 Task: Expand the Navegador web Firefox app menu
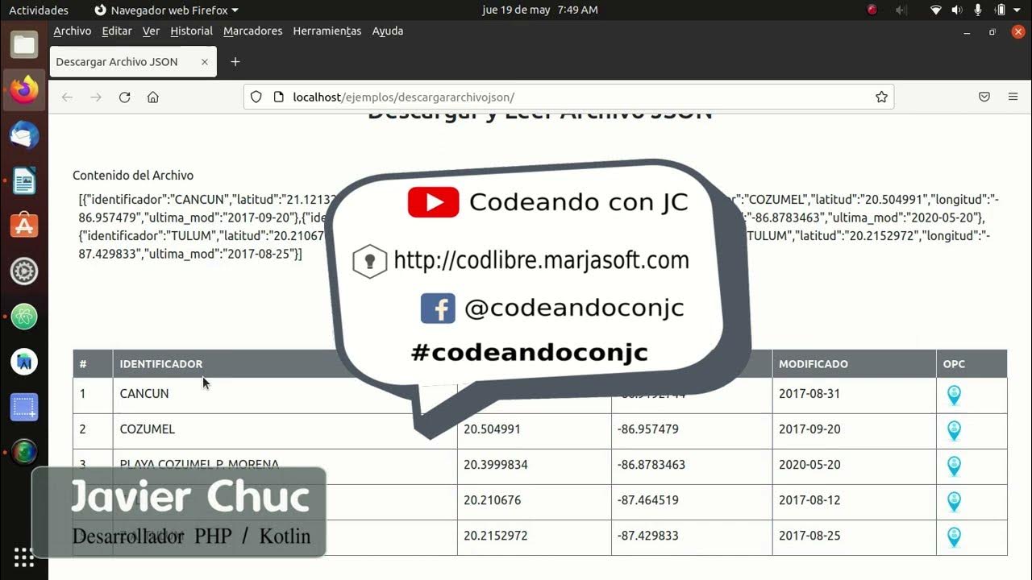click(166, 10)
